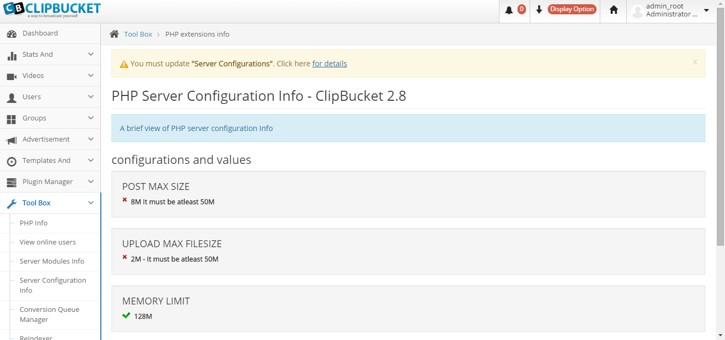
Task: Click the Advertisement megaphone icon
Action: pyautogui.click(x=12, y=140)
